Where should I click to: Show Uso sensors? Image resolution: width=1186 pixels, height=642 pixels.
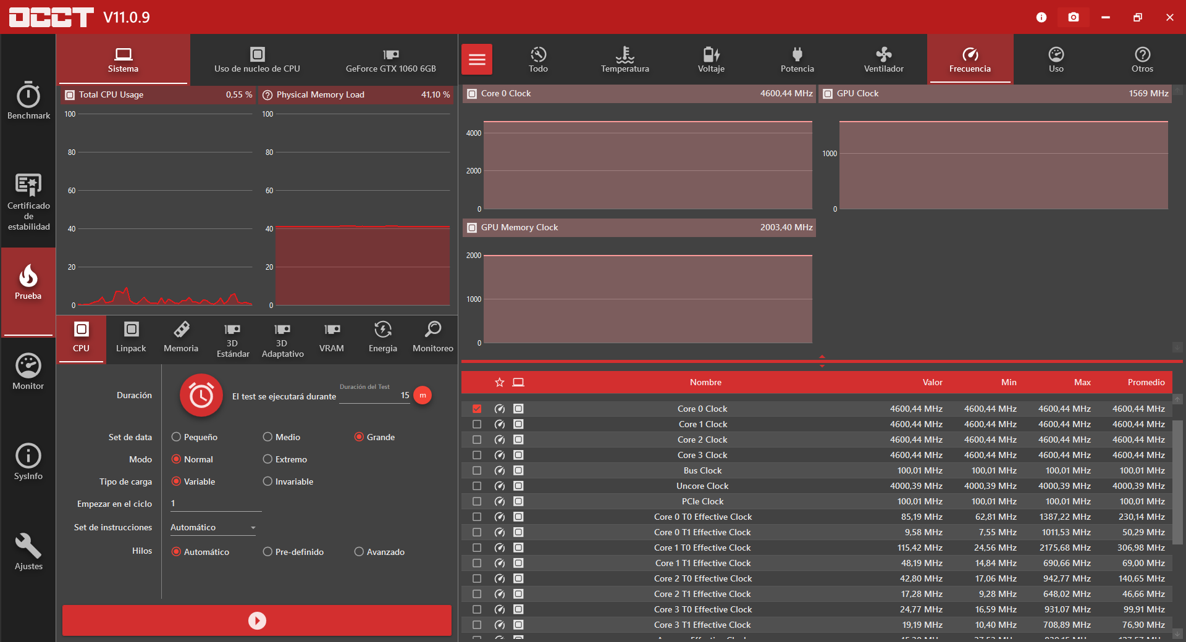click(1056, 59)
